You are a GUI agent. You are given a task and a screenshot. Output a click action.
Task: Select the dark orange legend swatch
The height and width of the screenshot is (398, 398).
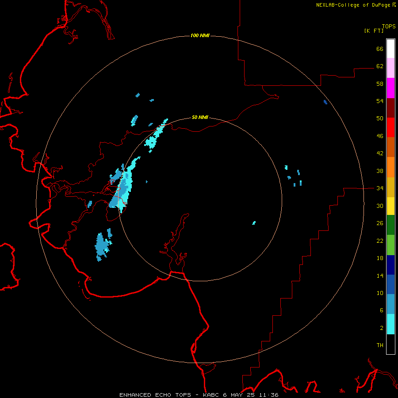pos(390,147)
